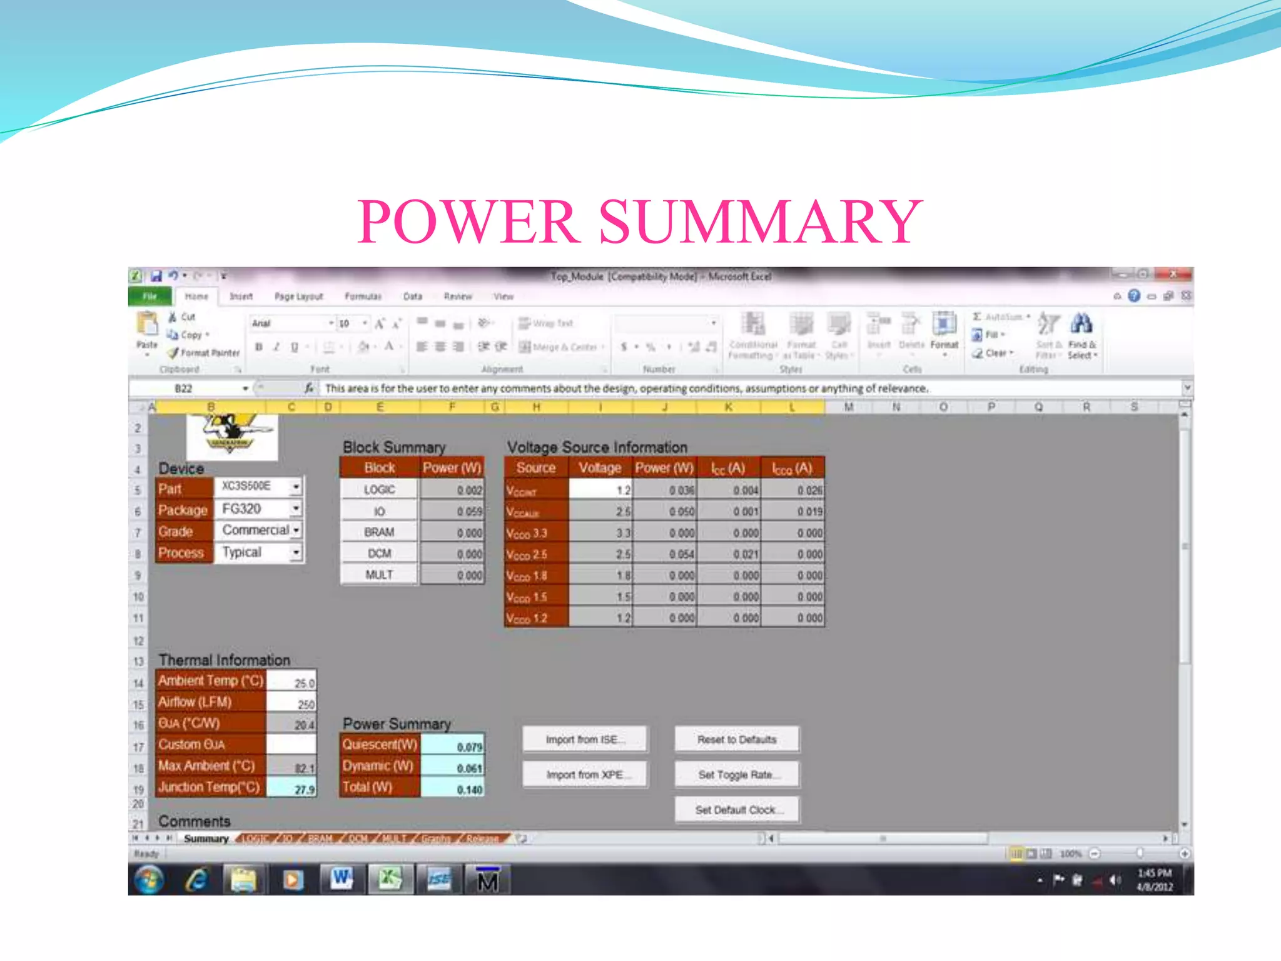
Task: Click the insert function fx icon
Action: point(309,389)
